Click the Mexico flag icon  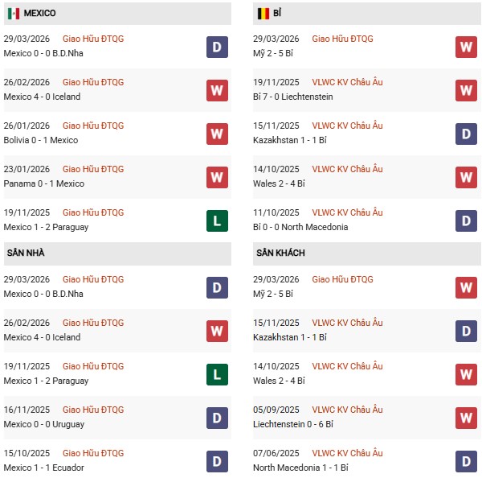tap(14, 14)
